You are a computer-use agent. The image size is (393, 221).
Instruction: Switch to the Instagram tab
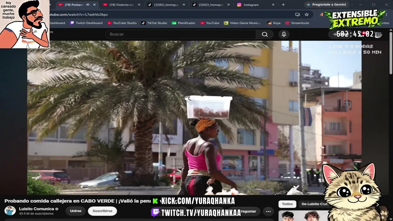pos(255,5)
